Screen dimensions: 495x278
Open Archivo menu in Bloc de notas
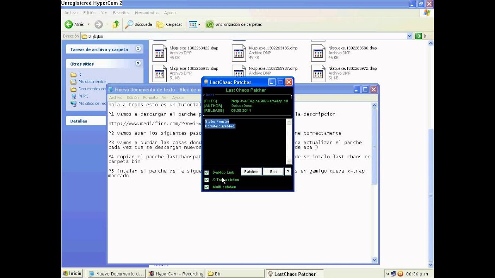point(116,98)
